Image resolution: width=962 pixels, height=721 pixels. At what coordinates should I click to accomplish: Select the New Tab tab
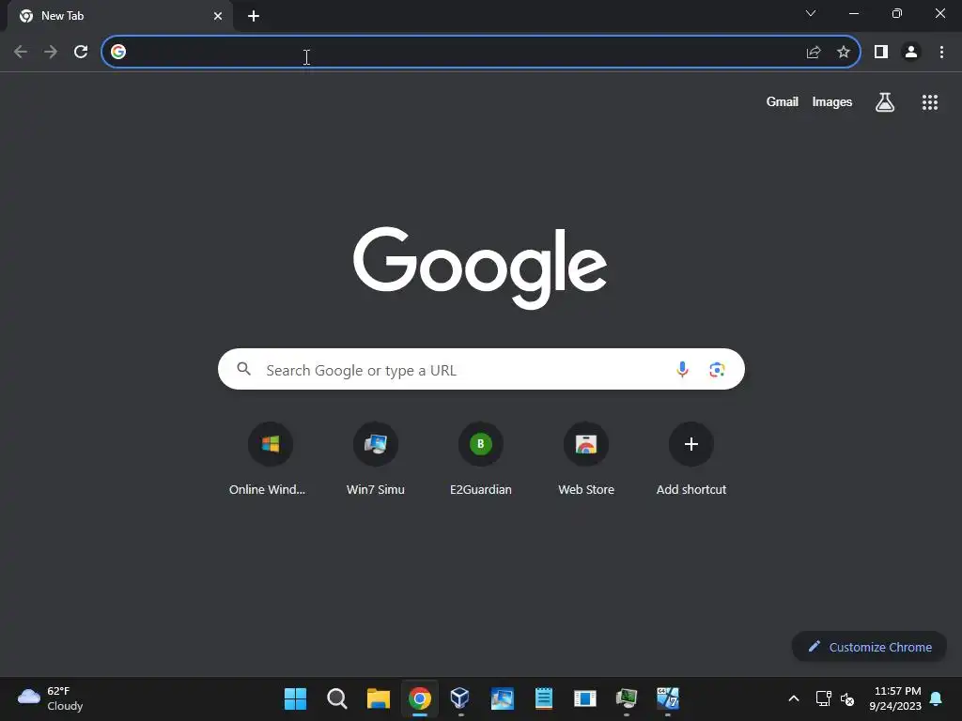coord(119,16)
